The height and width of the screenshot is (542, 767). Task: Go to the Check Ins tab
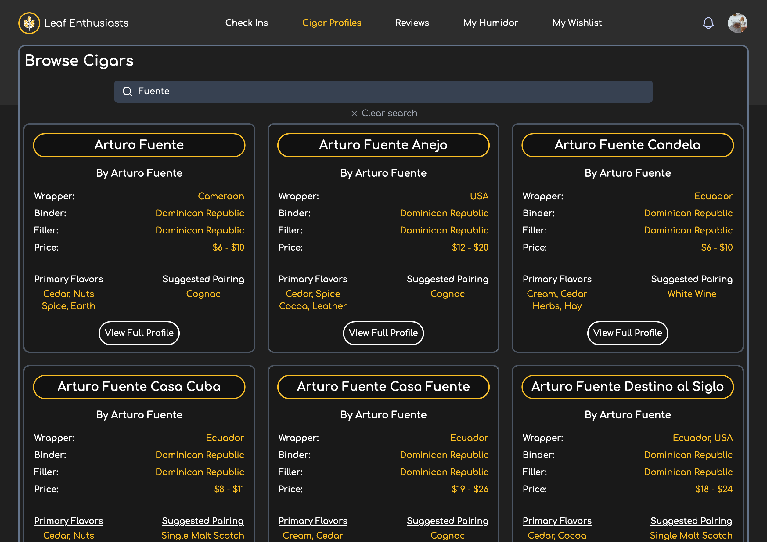pyautogui.click(x=247, y=23)
